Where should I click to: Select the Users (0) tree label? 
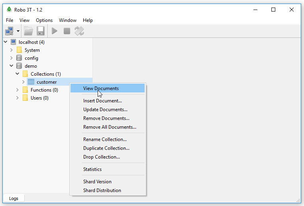point(39,98)
